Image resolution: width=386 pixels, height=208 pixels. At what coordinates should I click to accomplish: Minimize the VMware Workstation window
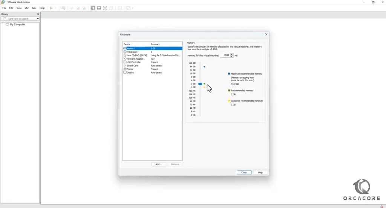click(364, 2)
